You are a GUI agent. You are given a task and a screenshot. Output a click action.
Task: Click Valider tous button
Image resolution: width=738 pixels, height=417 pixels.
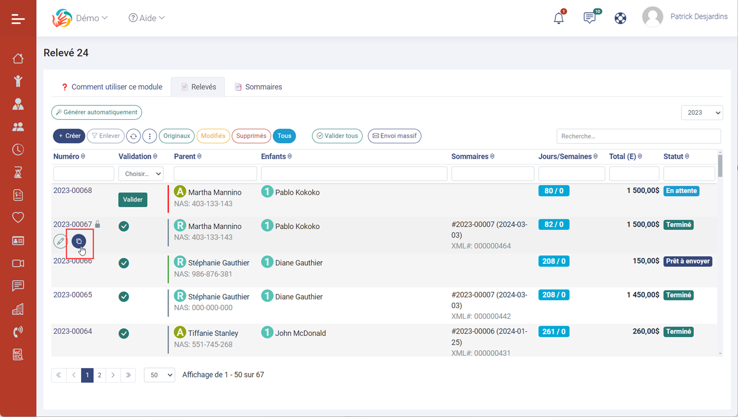[337, 136]
